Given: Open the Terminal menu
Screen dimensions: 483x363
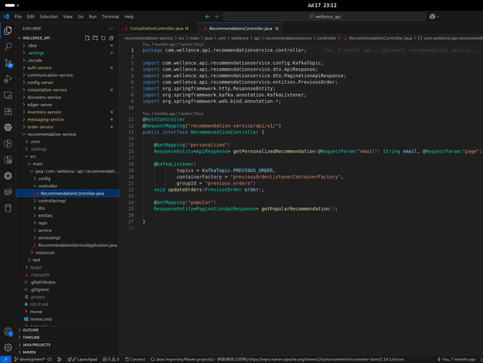Looking at the screenshot, I should click(x=110, y=16).
